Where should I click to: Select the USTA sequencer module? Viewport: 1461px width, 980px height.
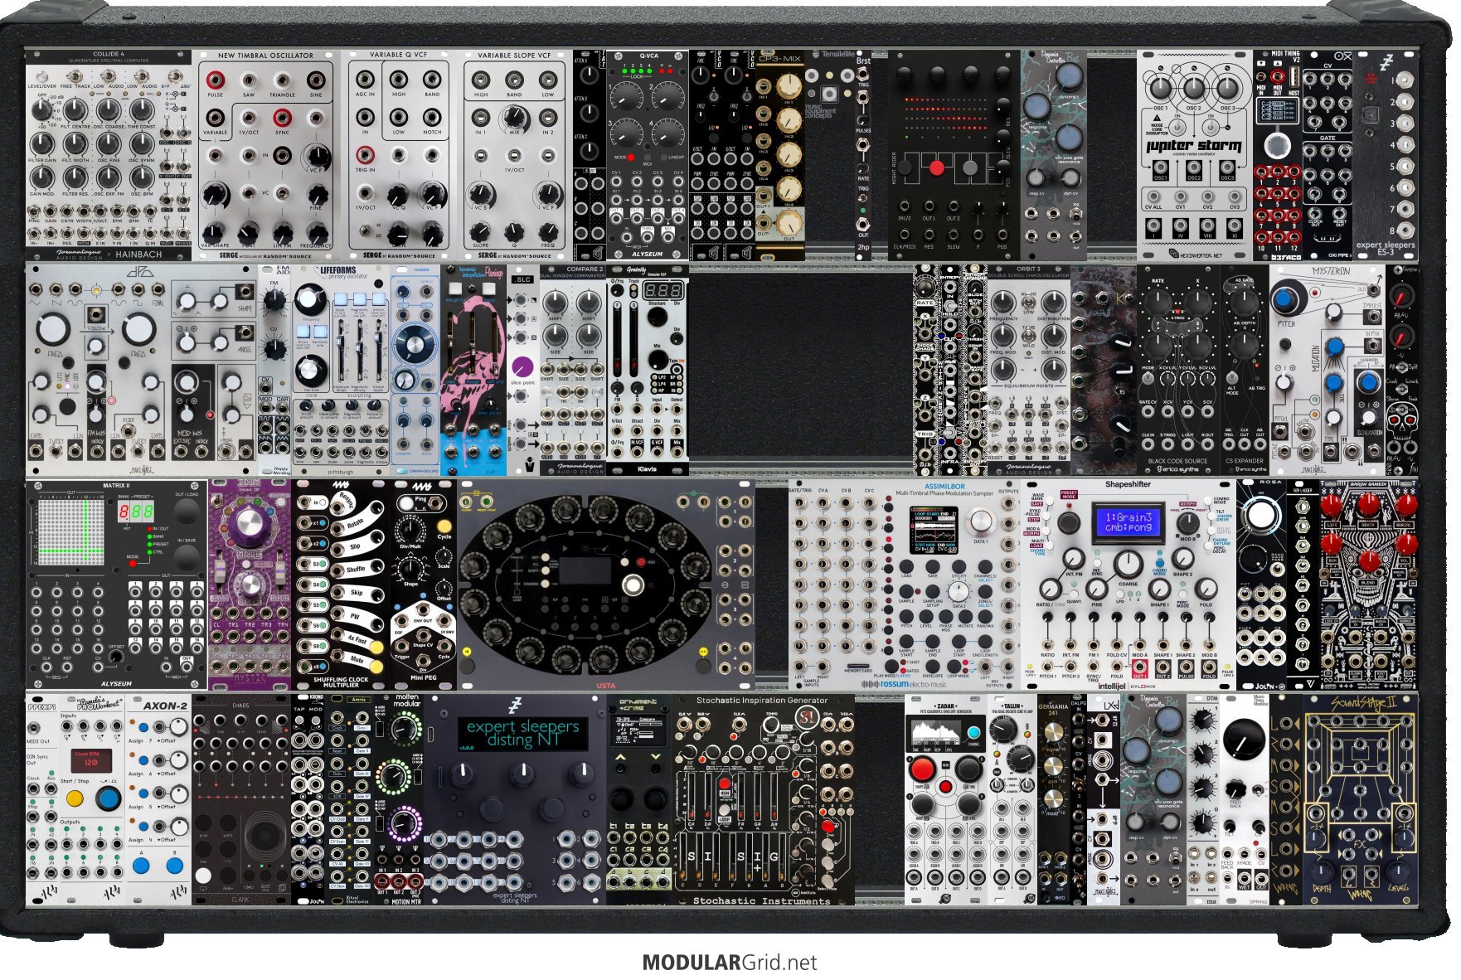tap(606, 585)
